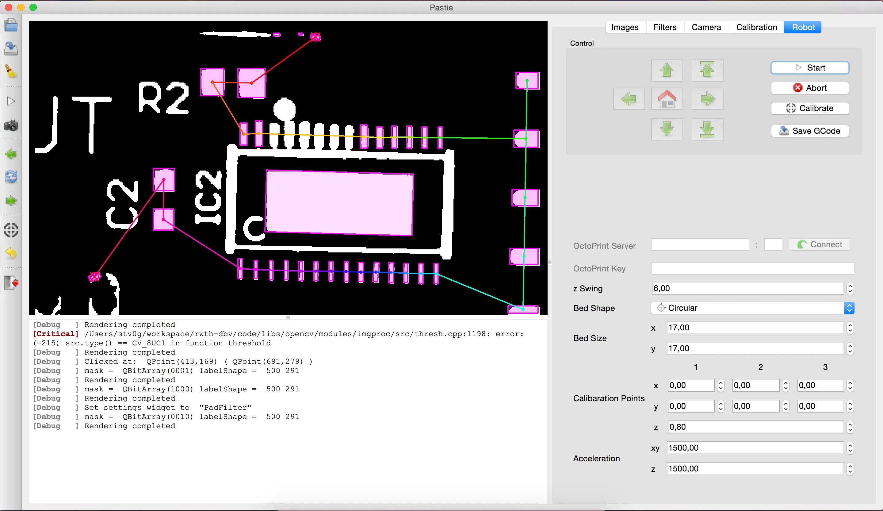Click the exit door icon
The width and height of the screenshot is (883, 511).
[11, 282]
